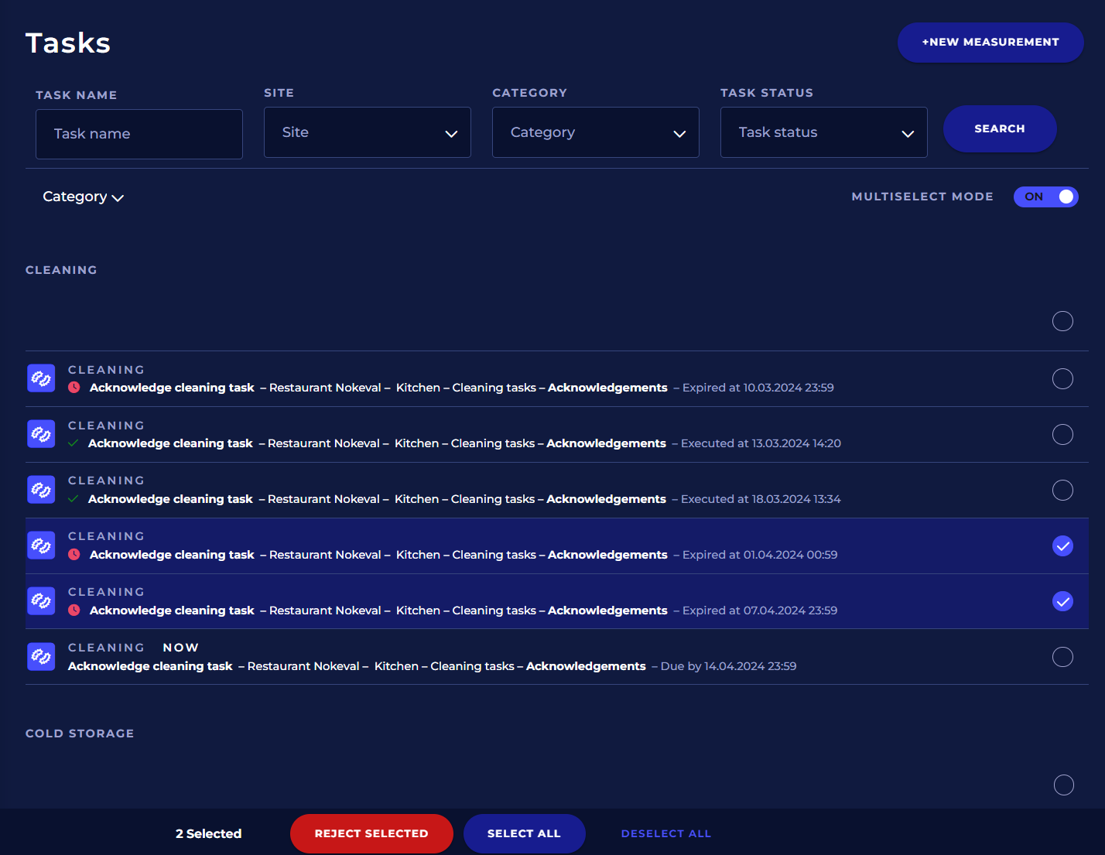
Task: Open the Site dropdown filter
Action: pyautogui.click(x=367, y=132)
